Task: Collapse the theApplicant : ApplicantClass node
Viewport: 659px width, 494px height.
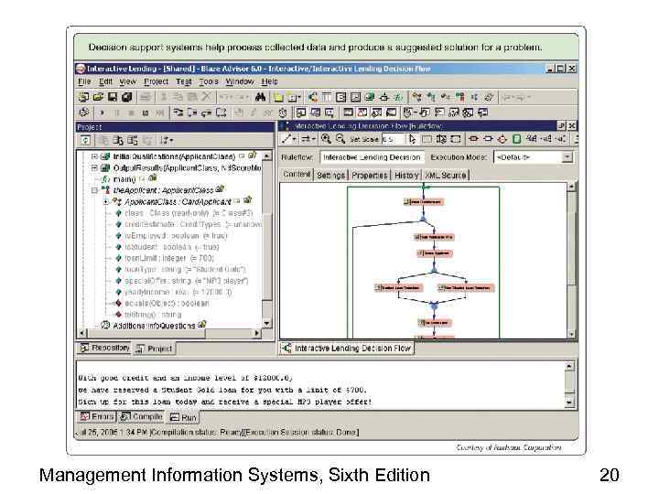Action: [94, 190]
